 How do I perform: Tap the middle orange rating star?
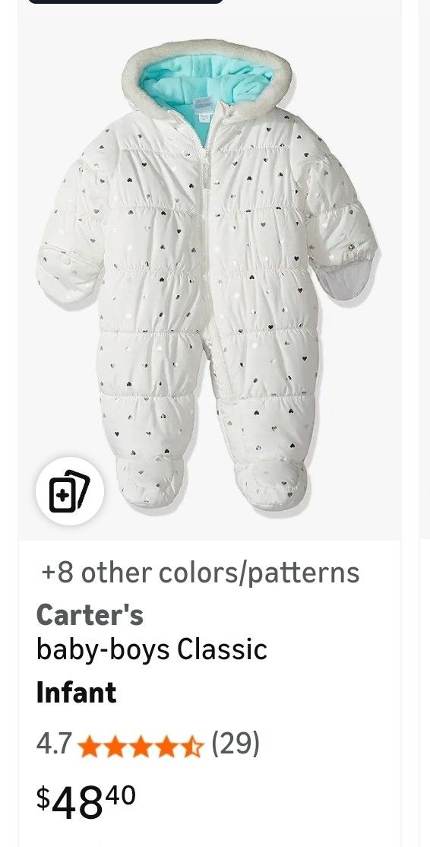[141, 746]
